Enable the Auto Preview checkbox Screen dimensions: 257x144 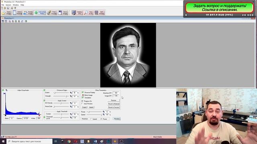point(82,104)
